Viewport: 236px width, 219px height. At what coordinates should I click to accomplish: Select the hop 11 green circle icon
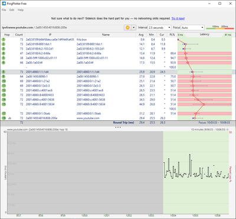[4, 86]
